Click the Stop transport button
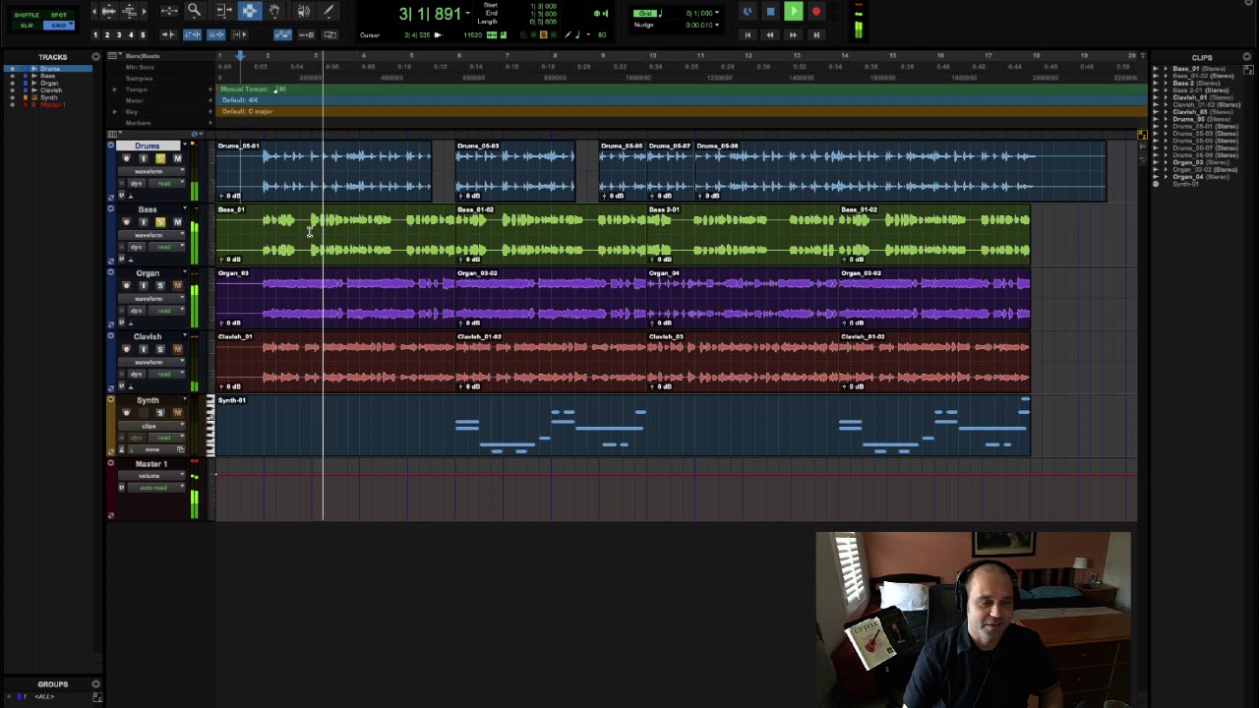This screenshot has width=1259, height=708. tap(770, 12)
